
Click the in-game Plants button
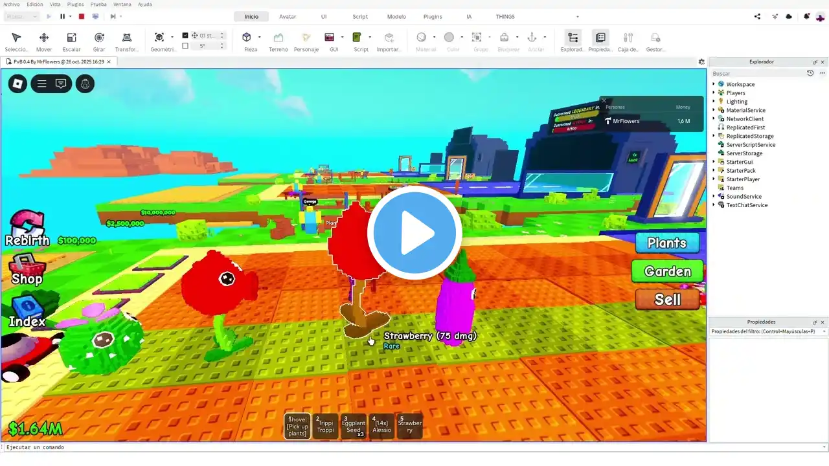667,243
